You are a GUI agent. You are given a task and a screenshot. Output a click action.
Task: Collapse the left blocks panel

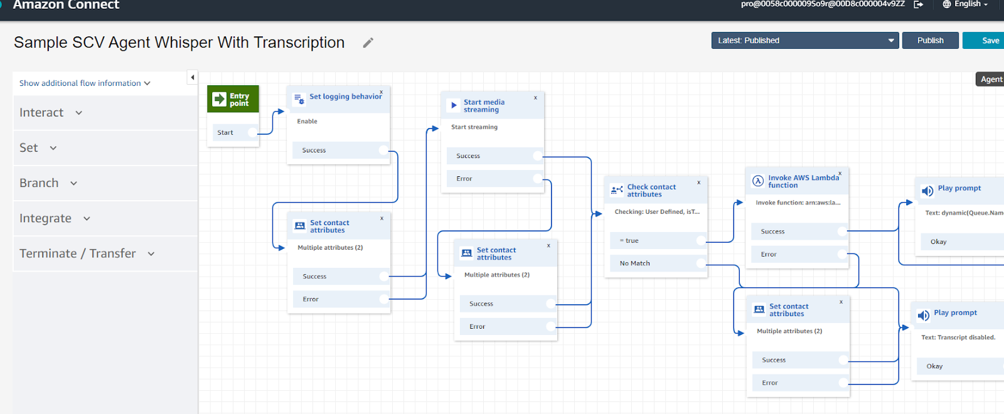coord(193,77)
